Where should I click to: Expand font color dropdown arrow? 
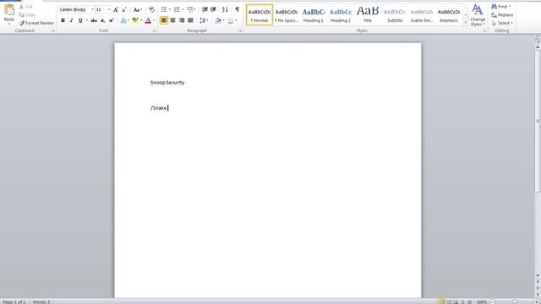pos(154,20)
